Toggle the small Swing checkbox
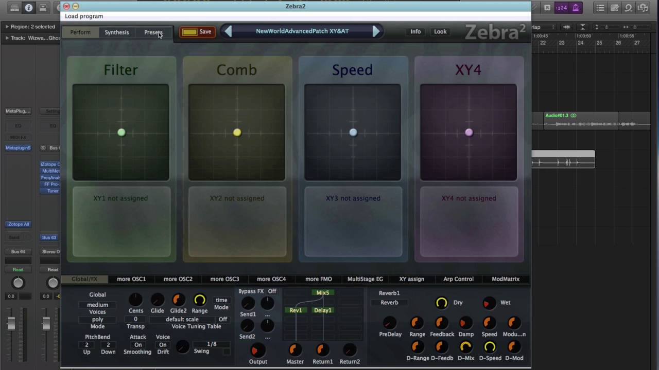 226,351
